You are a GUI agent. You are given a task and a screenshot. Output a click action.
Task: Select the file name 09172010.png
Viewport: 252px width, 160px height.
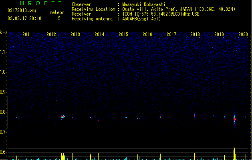[x=22, y=10]
